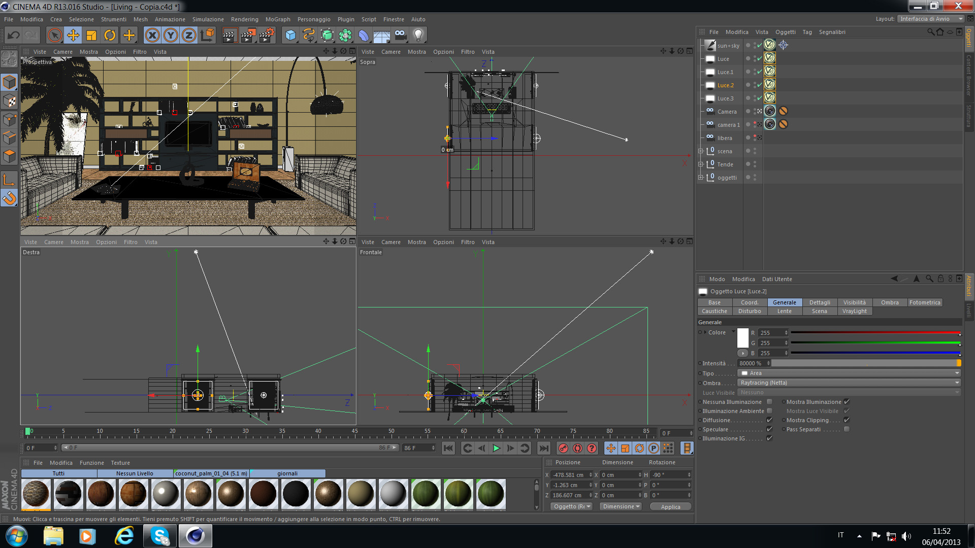This screenshot has height=548, width=975.
Task: Add a cube primitive object
Action: click(x=290, y=35)
